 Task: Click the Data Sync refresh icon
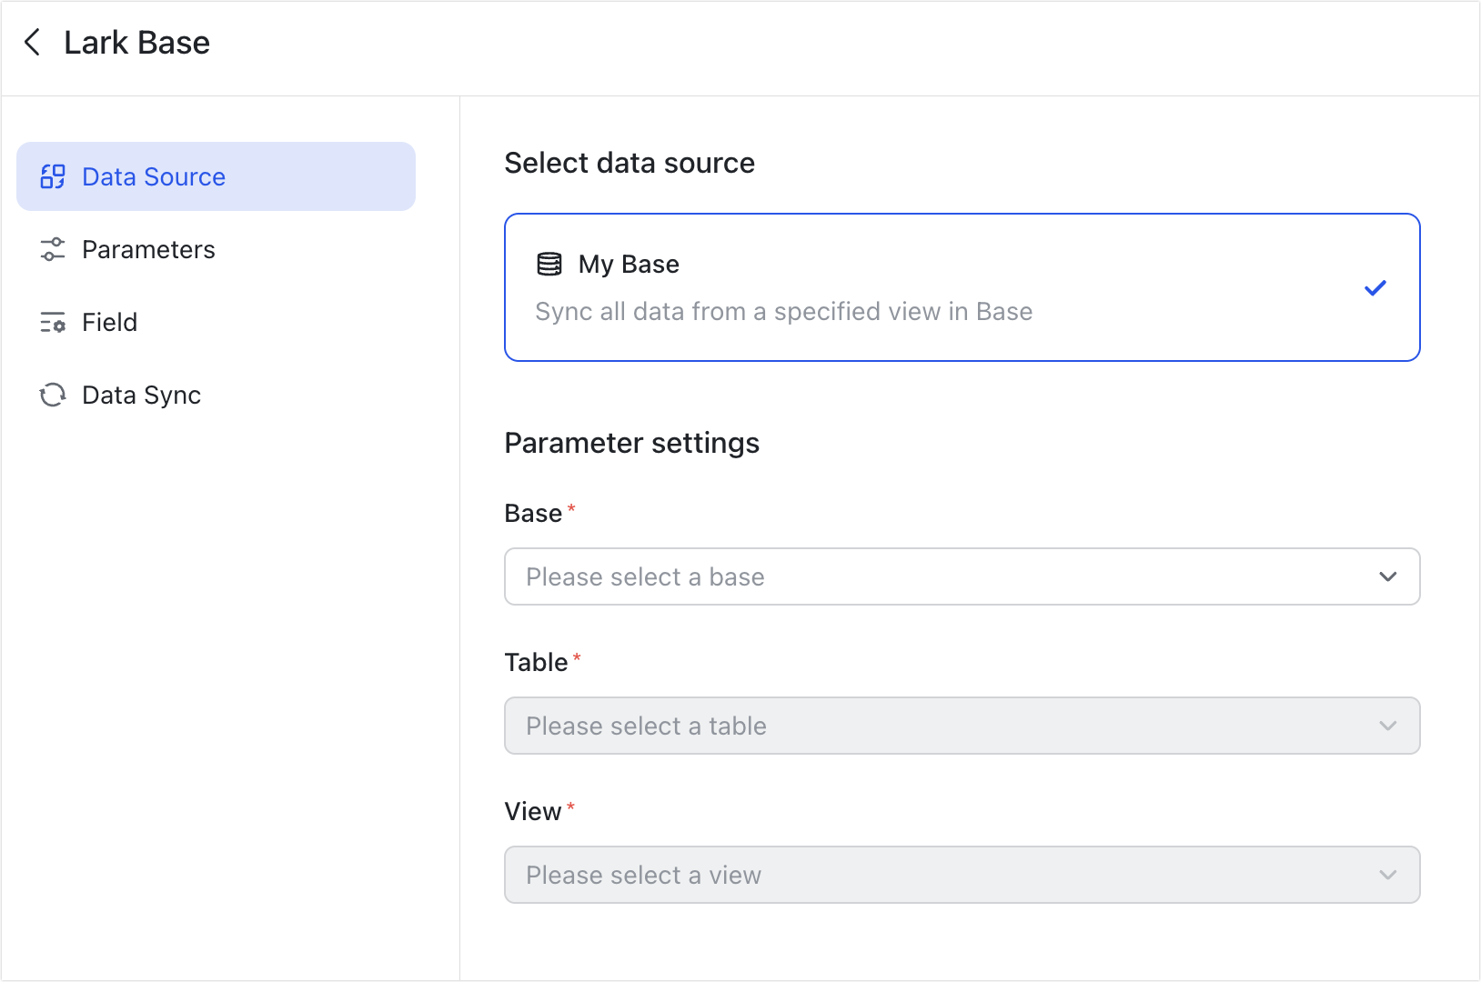click(53, 395)
